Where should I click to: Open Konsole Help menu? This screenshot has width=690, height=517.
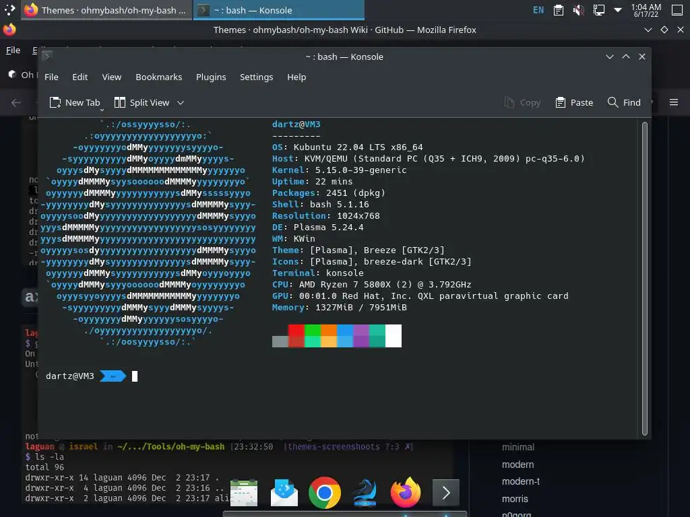tap(296, 77)
